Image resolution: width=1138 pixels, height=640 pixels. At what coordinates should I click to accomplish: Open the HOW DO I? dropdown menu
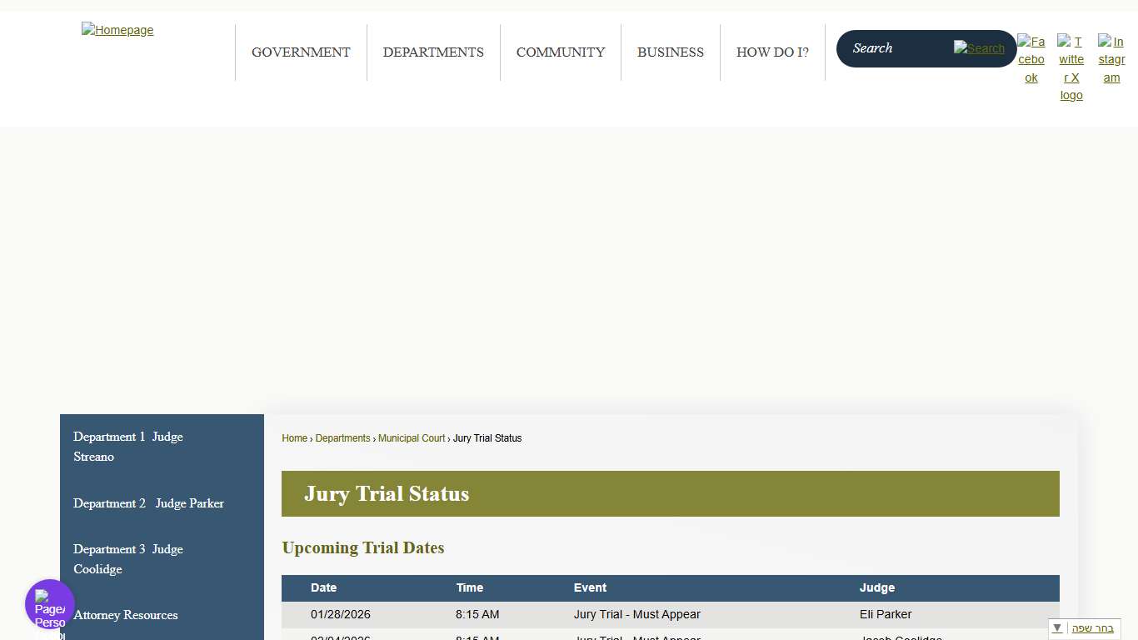pyautogui.click(x=772, y=52)
